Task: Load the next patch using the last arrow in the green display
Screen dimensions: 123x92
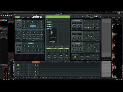Action: (69, 17)
